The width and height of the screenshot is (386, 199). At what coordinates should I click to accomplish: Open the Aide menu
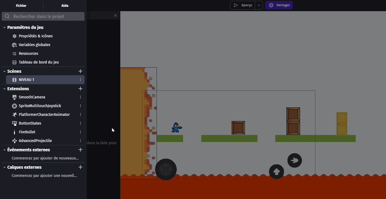tap(65, 5)
